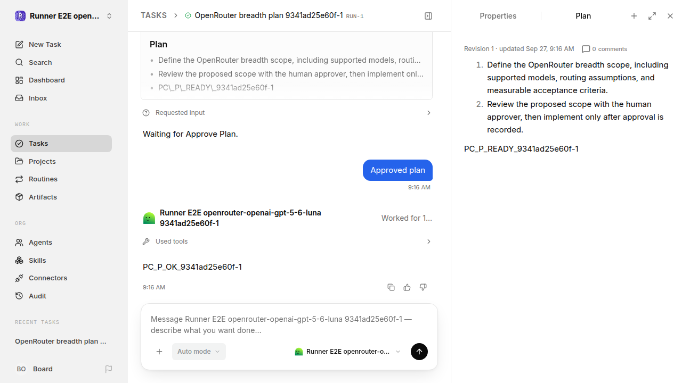The width and height of the screenshot is (682, 383).
Task: Close the right Plan panel
Action: pos(670,16)
